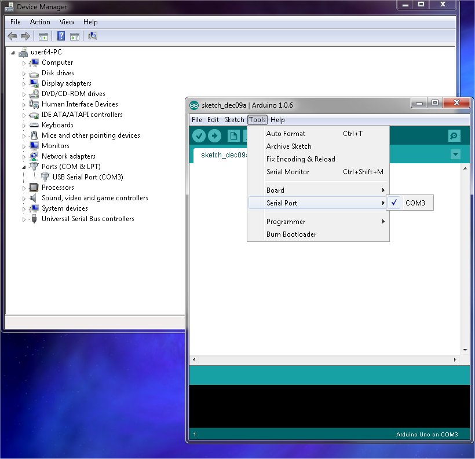Click Arduino horizontal scroll right arrow
The height and width of the screenshot is (459, 475).
[x=455, y=359]
